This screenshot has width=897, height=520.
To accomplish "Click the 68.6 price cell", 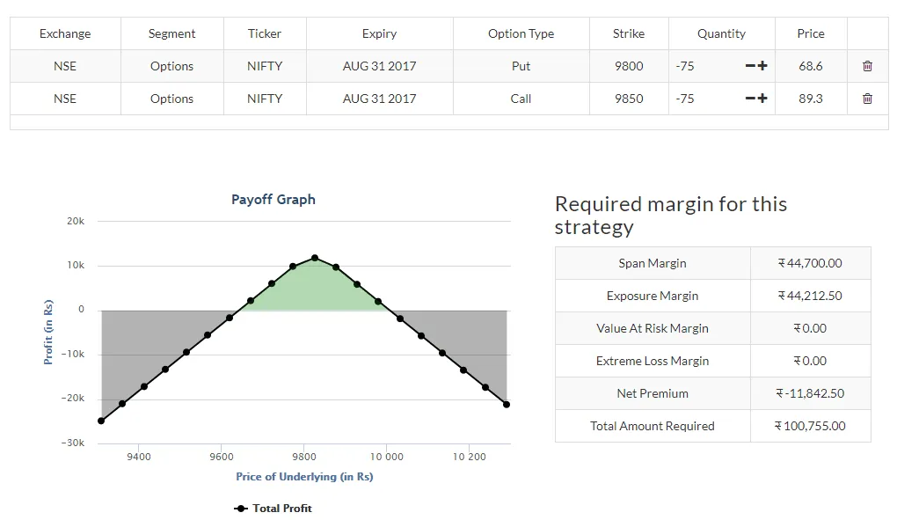I will click(810, 66).
